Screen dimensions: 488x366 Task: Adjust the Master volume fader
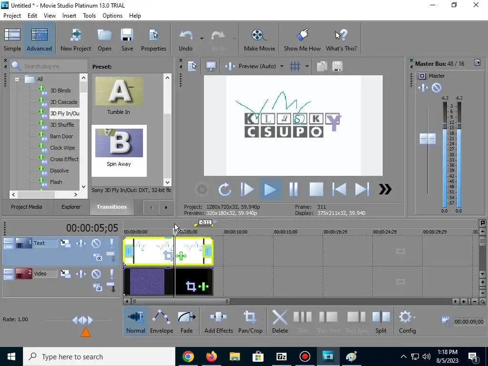tap(427, 139)
